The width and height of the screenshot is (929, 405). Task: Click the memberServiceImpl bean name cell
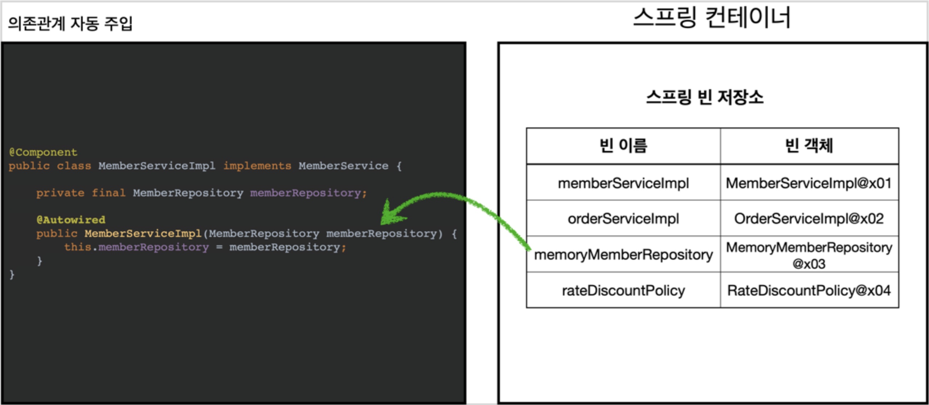pyautogui.click(x=623, y=183)
